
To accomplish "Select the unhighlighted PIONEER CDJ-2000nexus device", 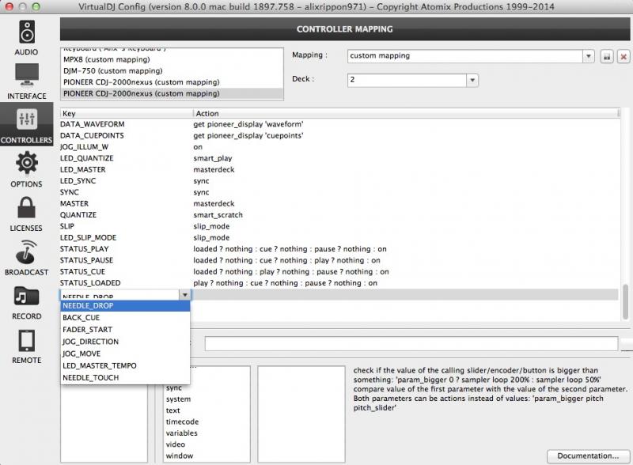I will [172, 82].
